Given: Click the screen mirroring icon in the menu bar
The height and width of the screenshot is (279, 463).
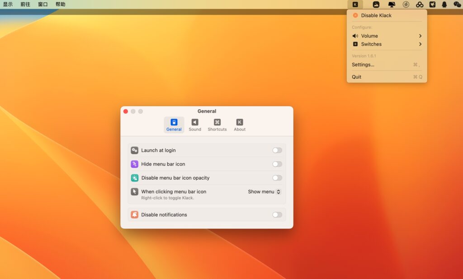Looking at the screenshot, I should [x=392, y=4].
